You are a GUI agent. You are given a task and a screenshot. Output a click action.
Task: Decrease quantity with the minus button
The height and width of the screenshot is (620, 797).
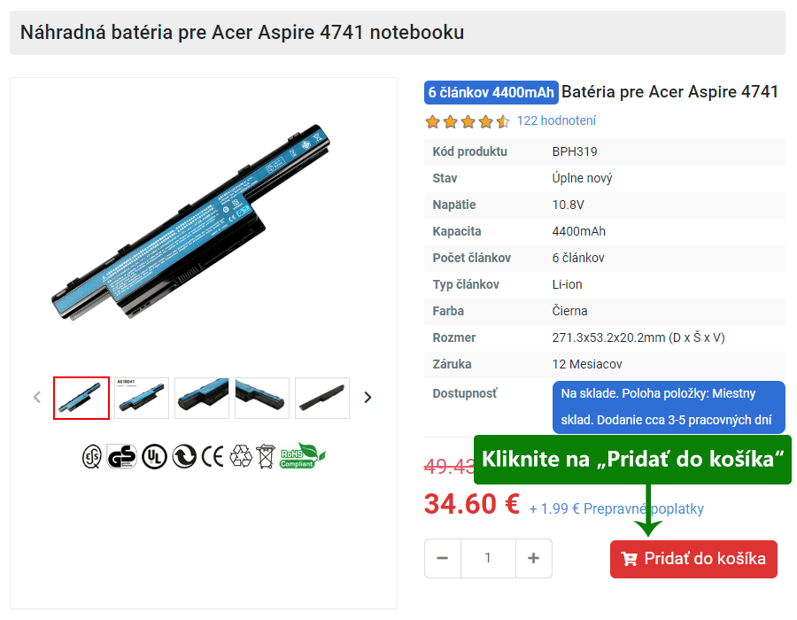point(442,558)
